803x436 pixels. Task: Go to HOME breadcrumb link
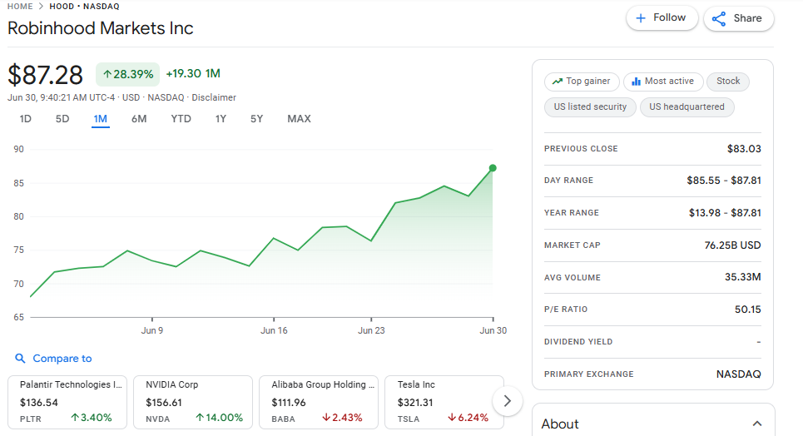point(20,6)
